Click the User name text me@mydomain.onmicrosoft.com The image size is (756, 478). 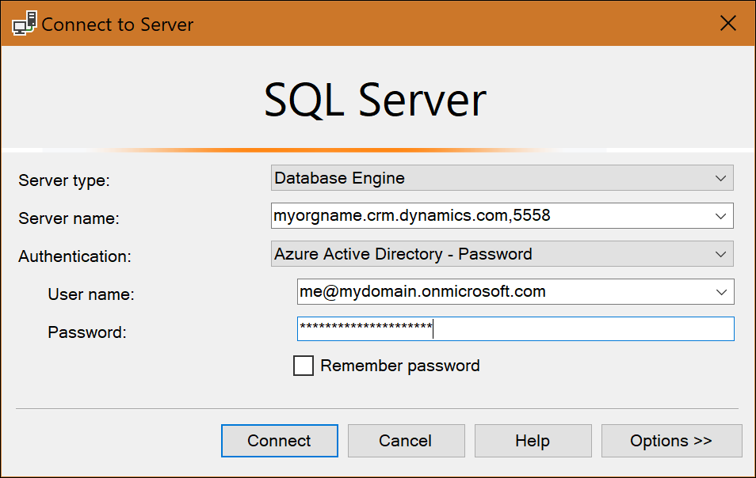pyautogui.click(x=422, y=291)
